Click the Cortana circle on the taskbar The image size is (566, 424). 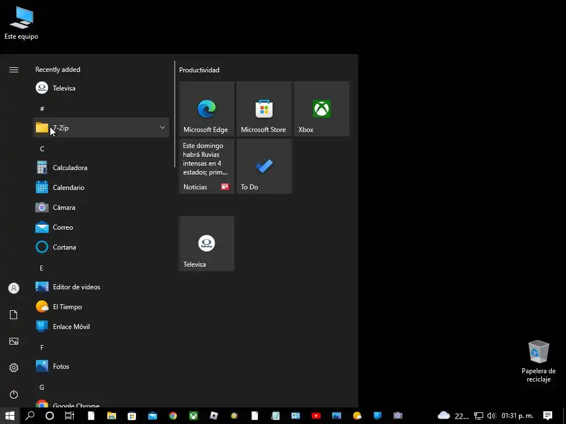point(50,416)
